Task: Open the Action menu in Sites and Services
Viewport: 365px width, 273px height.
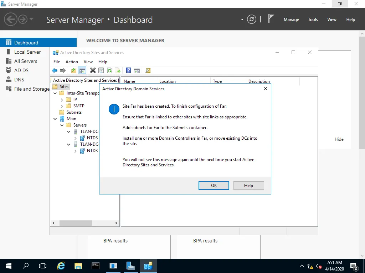Action: (x=72, y=62)
